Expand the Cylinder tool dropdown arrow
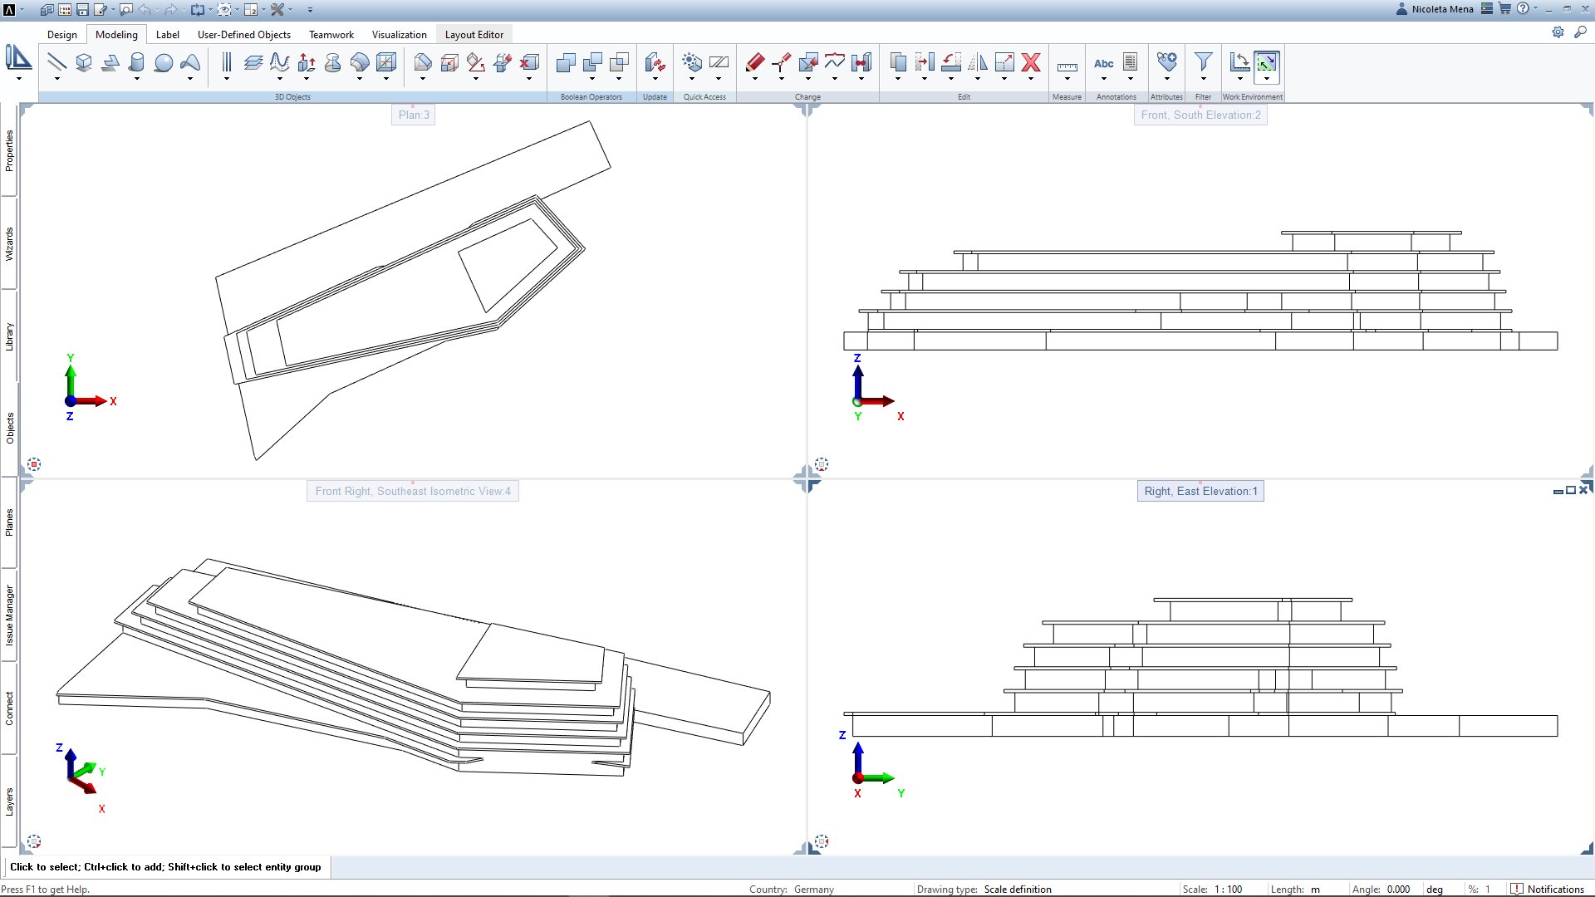Screen dimensions: 1595x897 tap(137, 79)
